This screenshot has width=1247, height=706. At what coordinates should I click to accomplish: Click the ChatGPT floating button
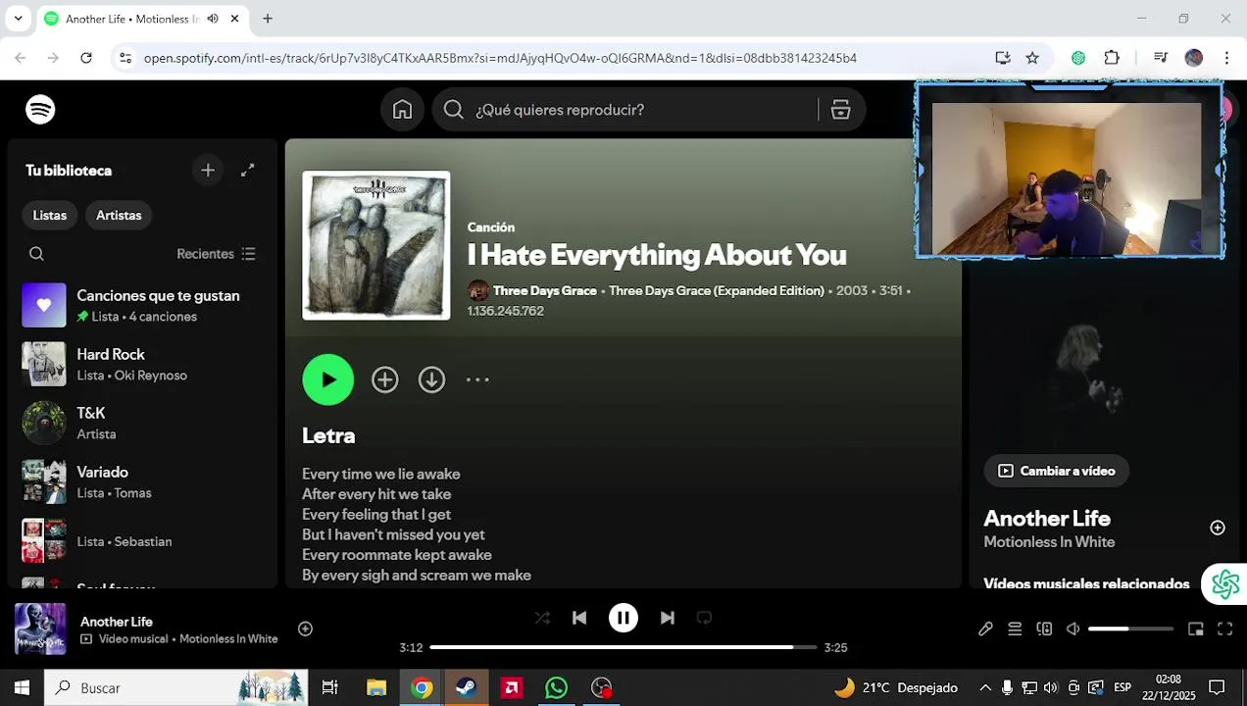pos(1224,584)
